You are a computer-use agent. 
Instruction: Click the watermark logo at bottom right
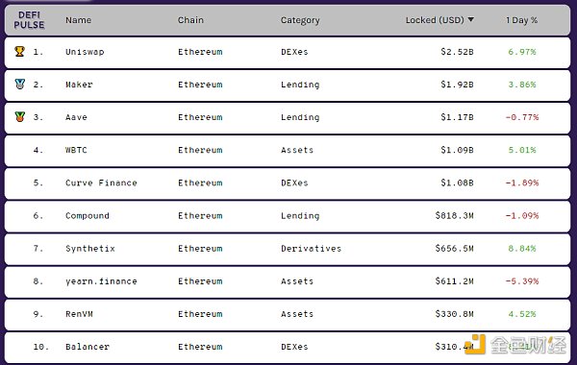tap(515, 345)
